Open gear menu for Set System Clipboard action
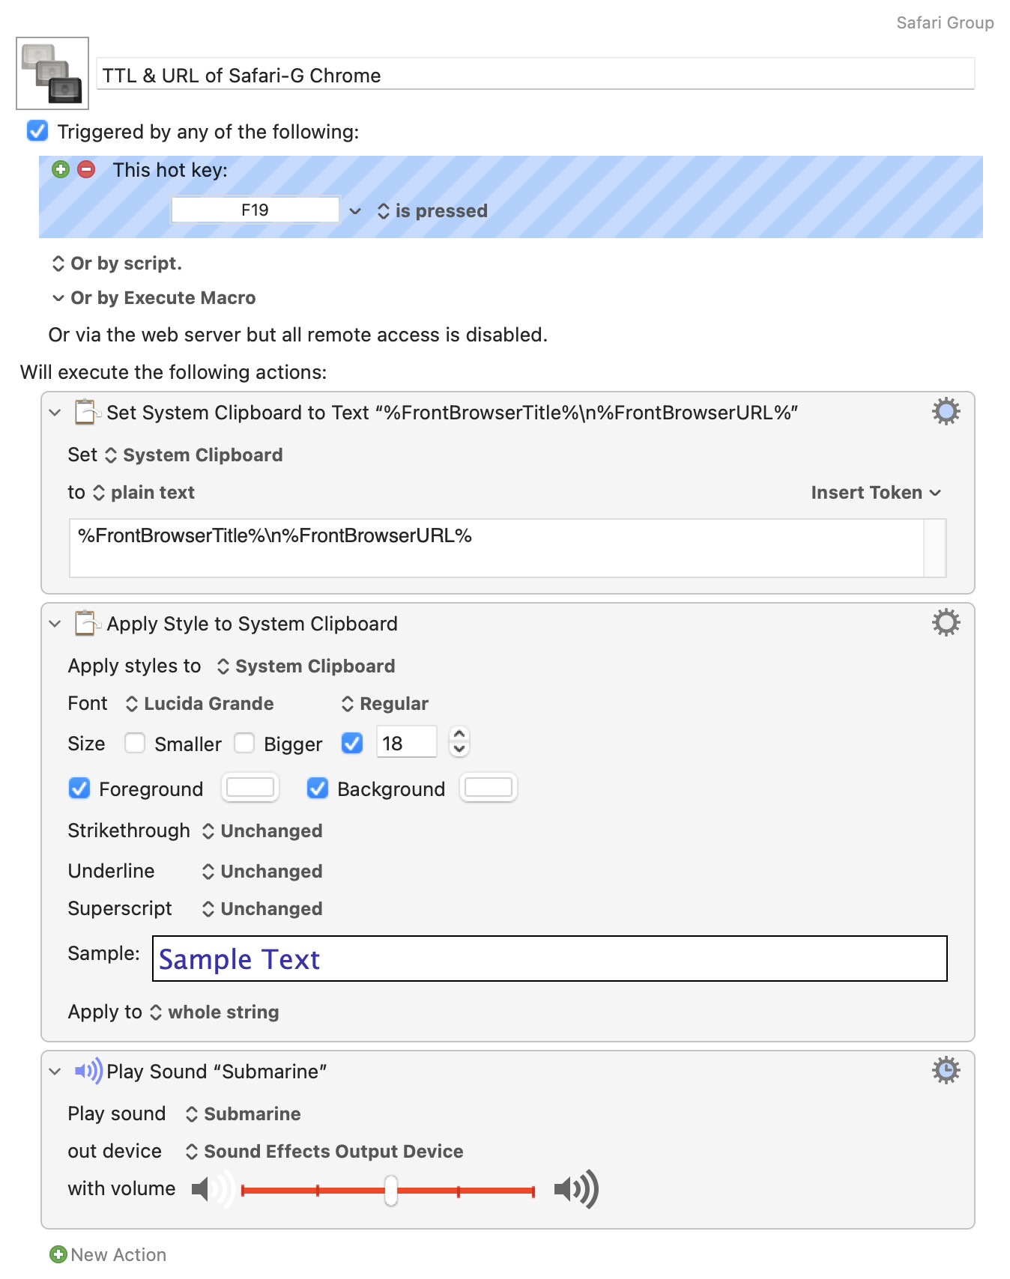Image resolution: width=1010 pixels, height=1279 pixels. 946,412
